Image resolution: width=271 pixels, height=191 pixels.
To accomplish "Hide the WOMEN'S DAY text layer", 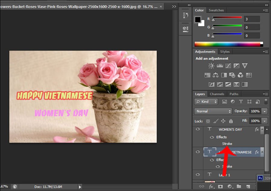I will [198, 129].
